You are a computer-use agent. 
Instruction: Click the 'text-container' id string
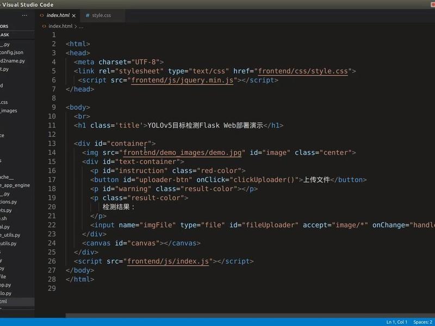point(147,162)
